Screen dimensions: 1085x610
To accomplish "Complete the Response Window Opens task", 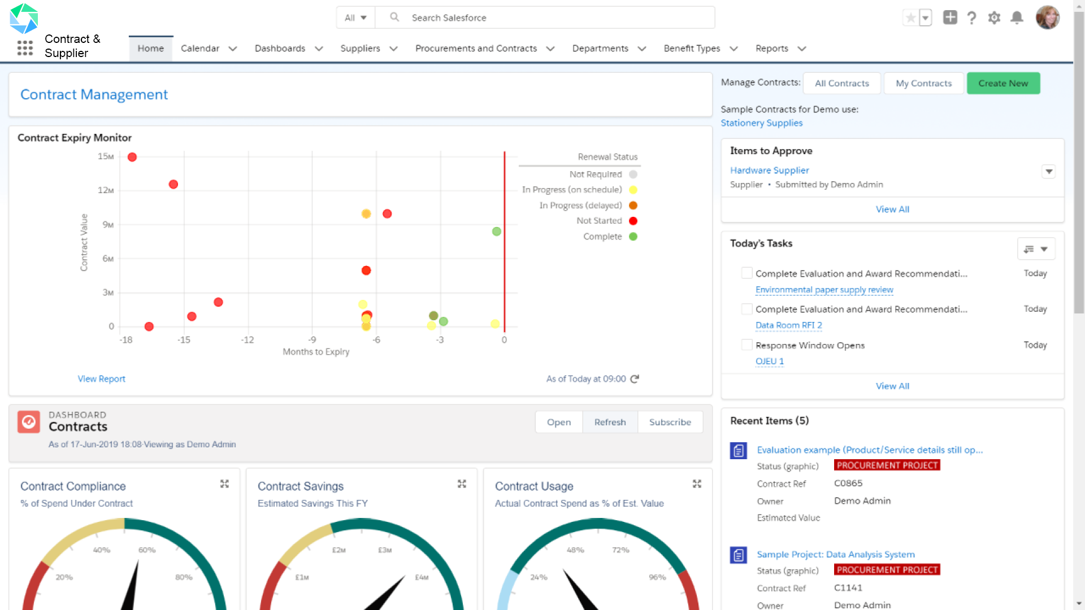I will point(747,345).
